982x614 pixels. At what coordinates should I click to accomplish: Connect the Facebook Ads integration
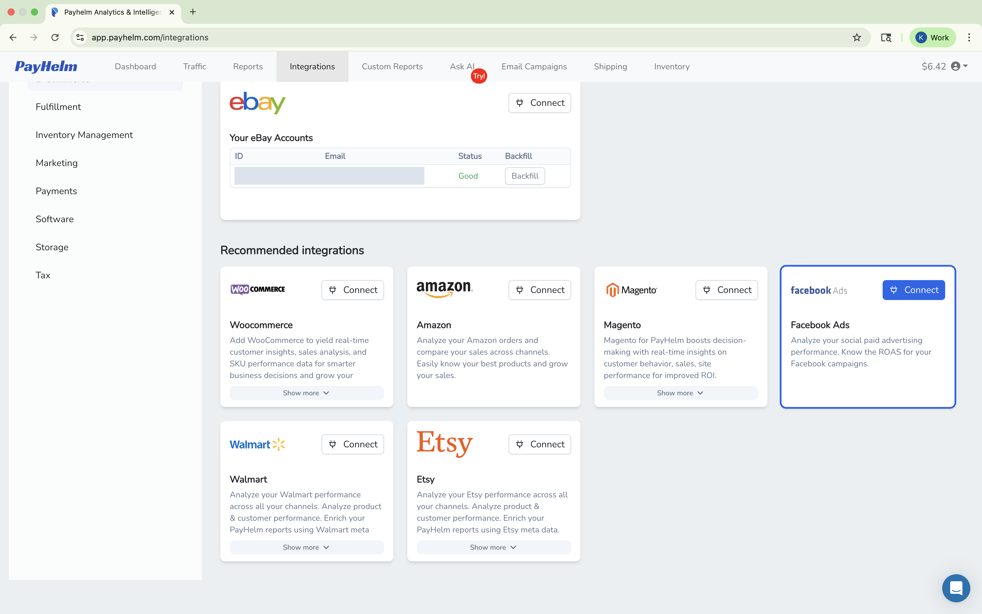tap(913, 289)
